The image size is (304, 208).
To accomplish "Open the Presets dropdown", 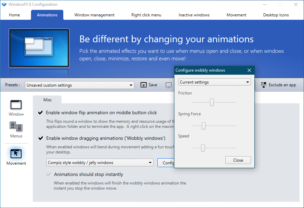I will click(79, 85).
